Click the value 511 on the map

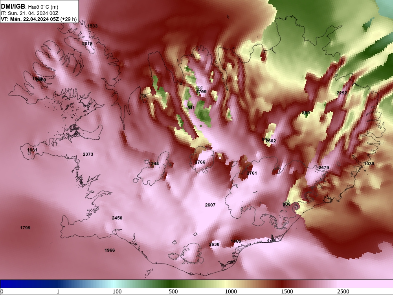click(x=191, y=108)
